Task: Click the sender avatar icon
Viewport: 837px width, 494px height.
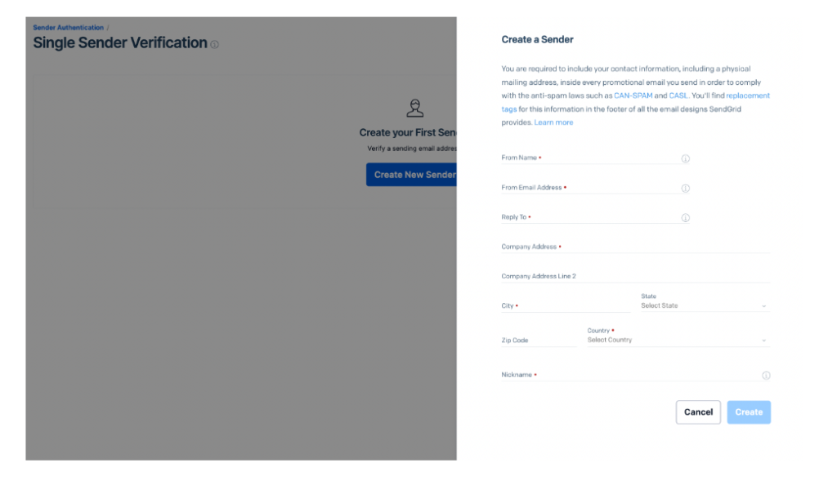Action: 415,108
